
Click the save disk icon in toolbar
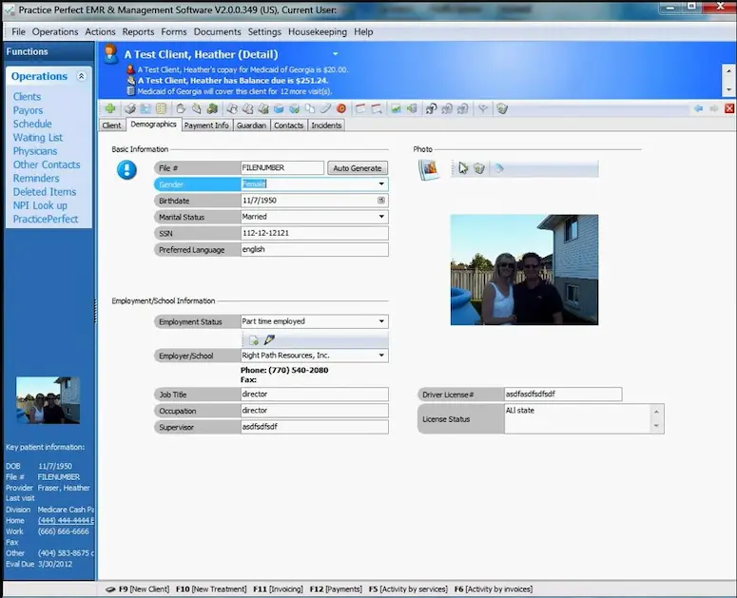[145, 109]
